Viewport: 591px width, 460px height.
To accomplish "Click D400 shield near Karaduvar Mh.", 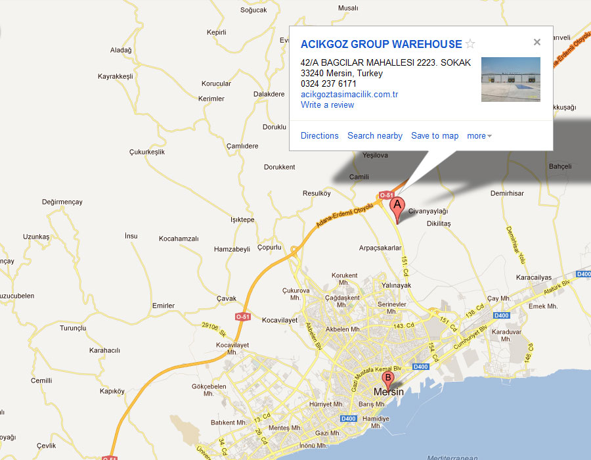I will (x=501, y=315).
